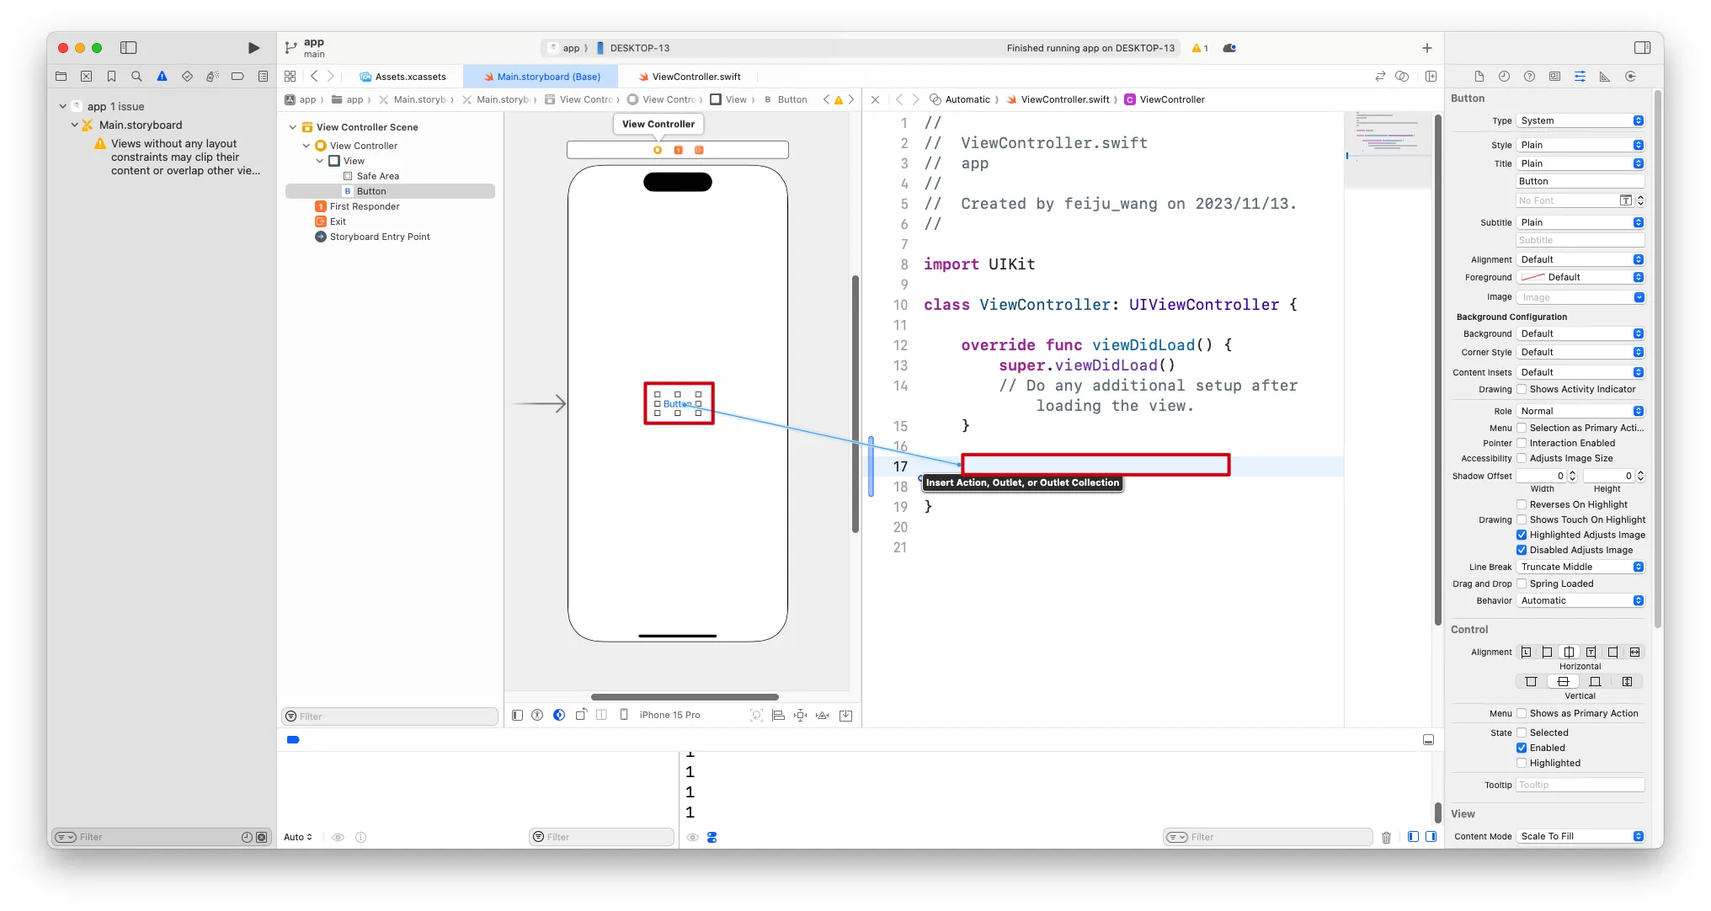Uncheck Highlighted Adjusts Image
The image size is (1711, 911).
(1522, 535)
